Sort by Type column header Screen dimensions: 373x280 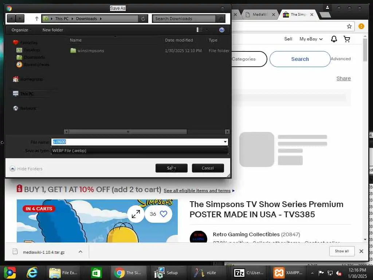213,40
